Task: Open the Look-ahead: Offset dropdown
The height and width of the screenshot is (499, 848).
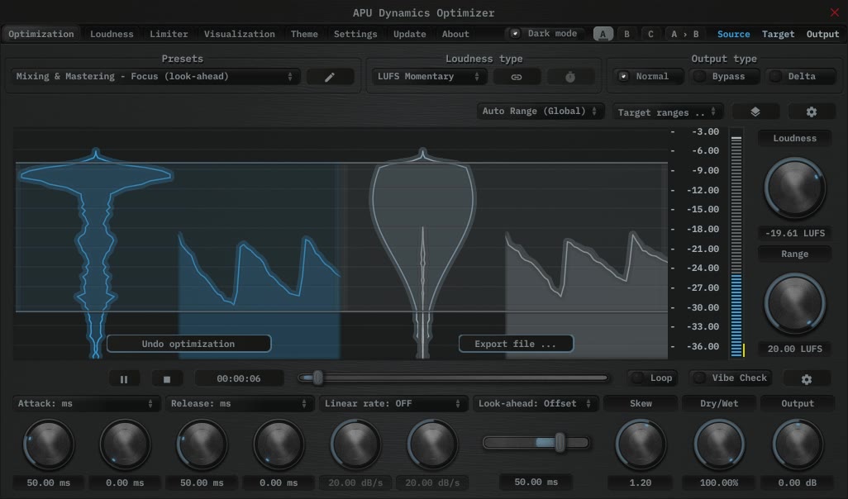Action: tap(535, 404)
